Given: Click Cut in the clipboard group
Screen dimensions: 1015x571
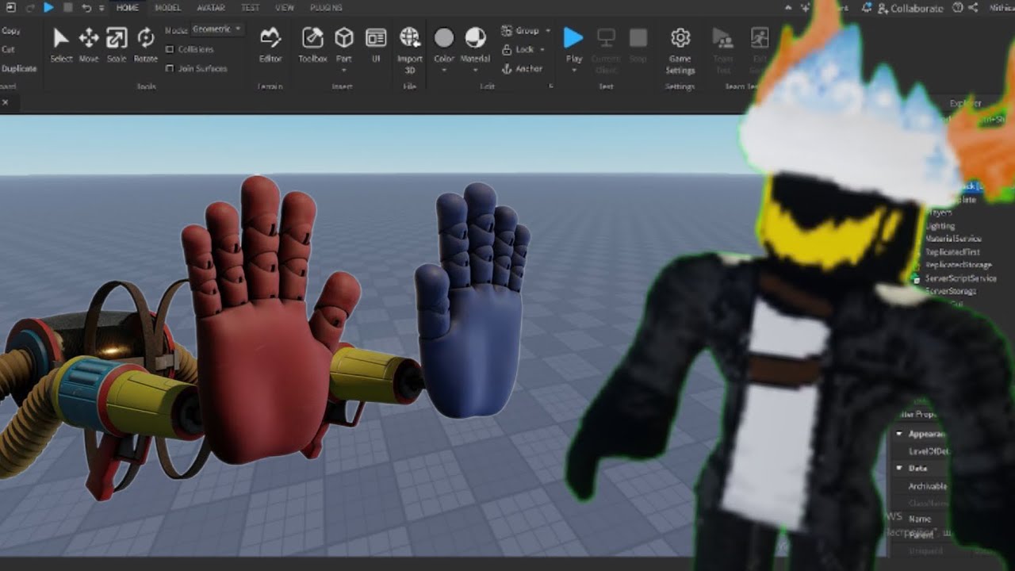Looking at the screenshot, I should (8, 49).
